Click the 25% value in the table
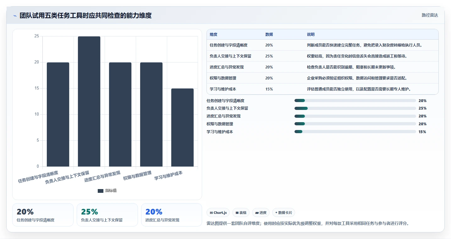Image resolution: width=451 pixels, height=239 pixels. click(x=269, y=56)
